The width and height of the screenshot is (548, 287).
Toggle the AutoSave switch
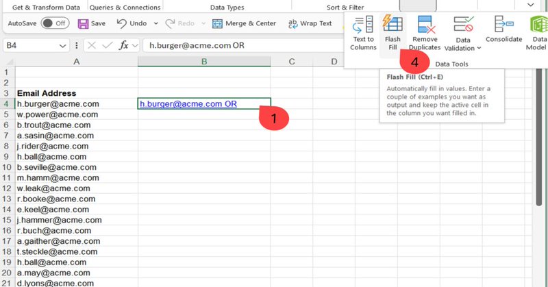(55, 23)
